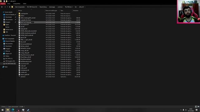Open Este Computador in navigation pane
This screenshot has height=112, width=200.
[9, 39]
